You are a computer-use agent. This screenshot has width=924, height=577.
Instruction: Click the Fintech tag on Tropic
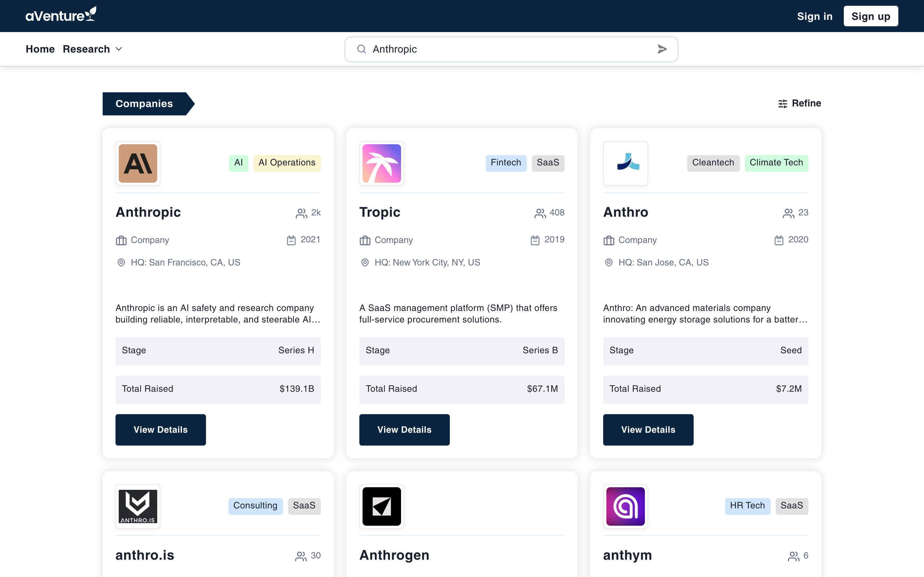click(506, 163)
